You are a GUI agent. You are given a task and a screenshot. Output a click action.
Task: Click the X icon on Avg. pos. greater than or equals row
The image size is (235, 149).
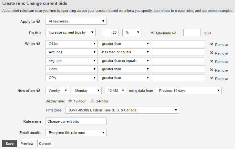tap(211, 61)
